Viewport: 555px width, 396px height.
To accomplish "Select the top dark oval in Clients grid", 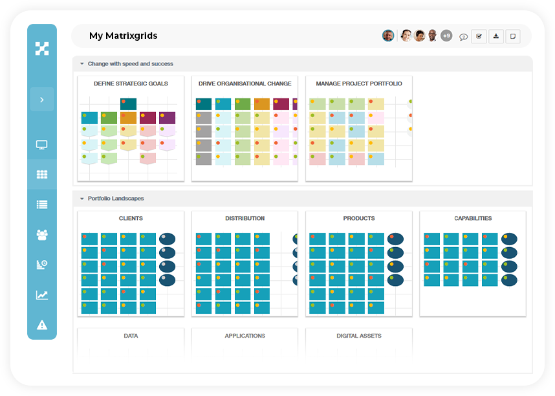I will click(x=167, y=239).
